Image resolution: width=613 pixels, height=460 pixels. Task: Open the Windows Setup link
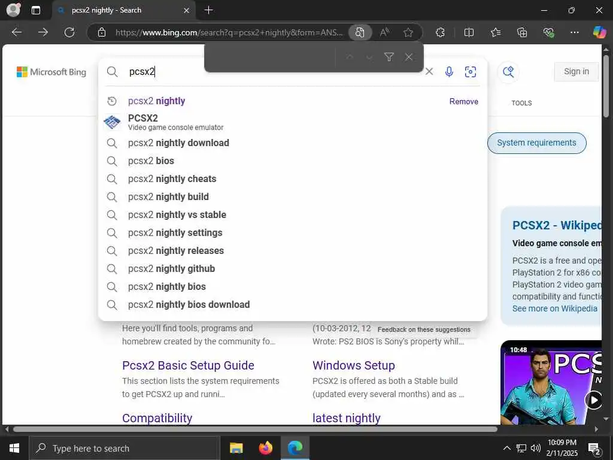353,365
